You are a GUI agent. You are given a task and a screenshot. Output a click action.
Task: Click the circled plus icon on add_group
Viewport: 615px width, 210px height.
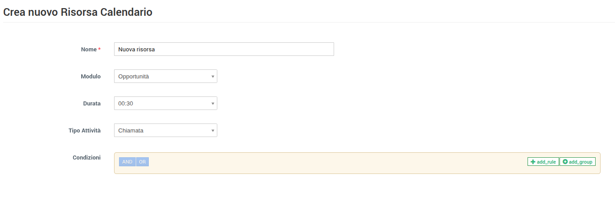[565, 162]
